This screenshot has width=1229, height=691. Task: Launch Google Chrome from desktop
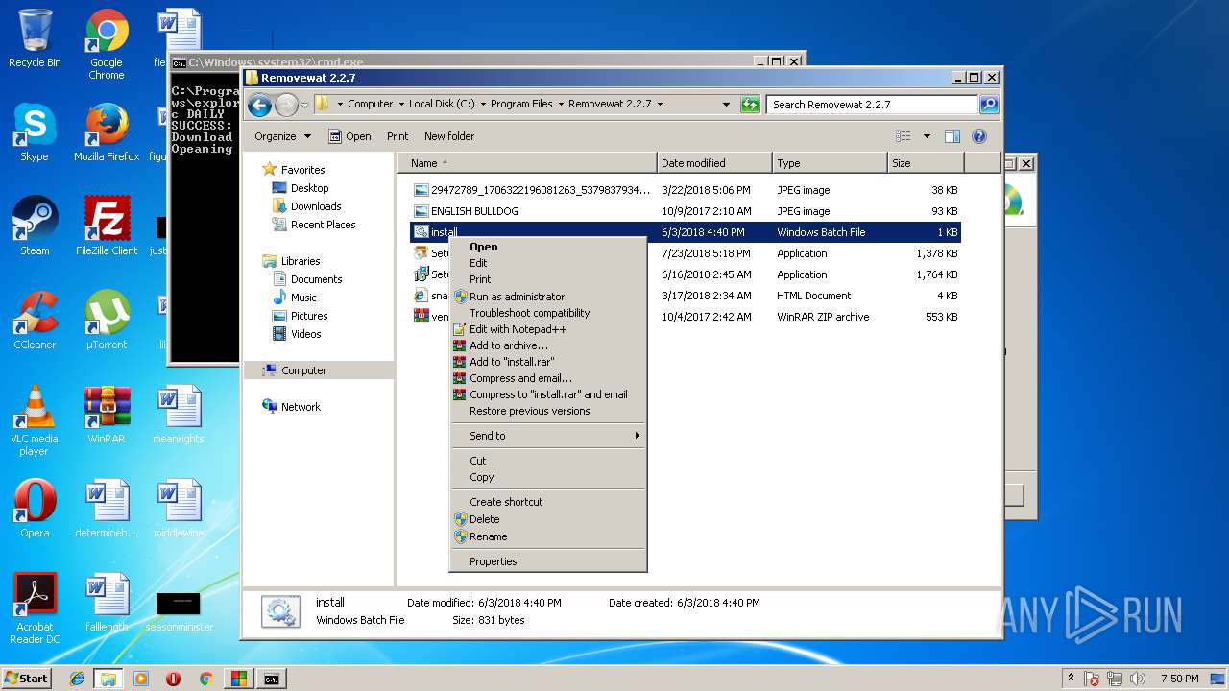pos(107,44)
